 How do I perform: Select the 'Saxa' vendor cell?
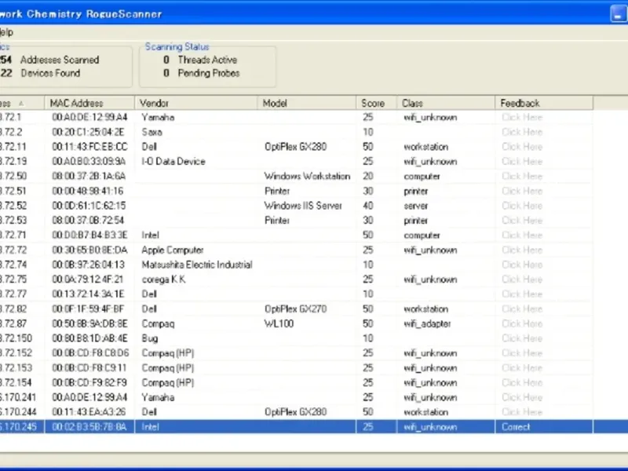[x=152, y=132]
